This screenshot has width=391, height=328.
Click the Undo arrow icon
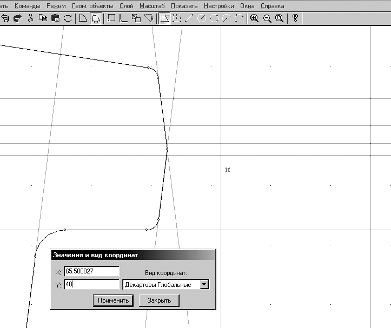click(5, 18)
